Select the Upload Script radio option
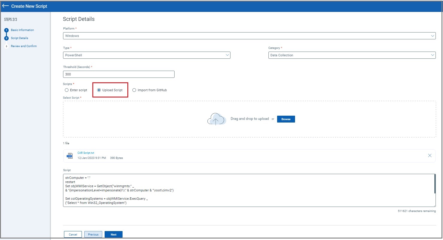443x240 pixels. click(99, 90)
